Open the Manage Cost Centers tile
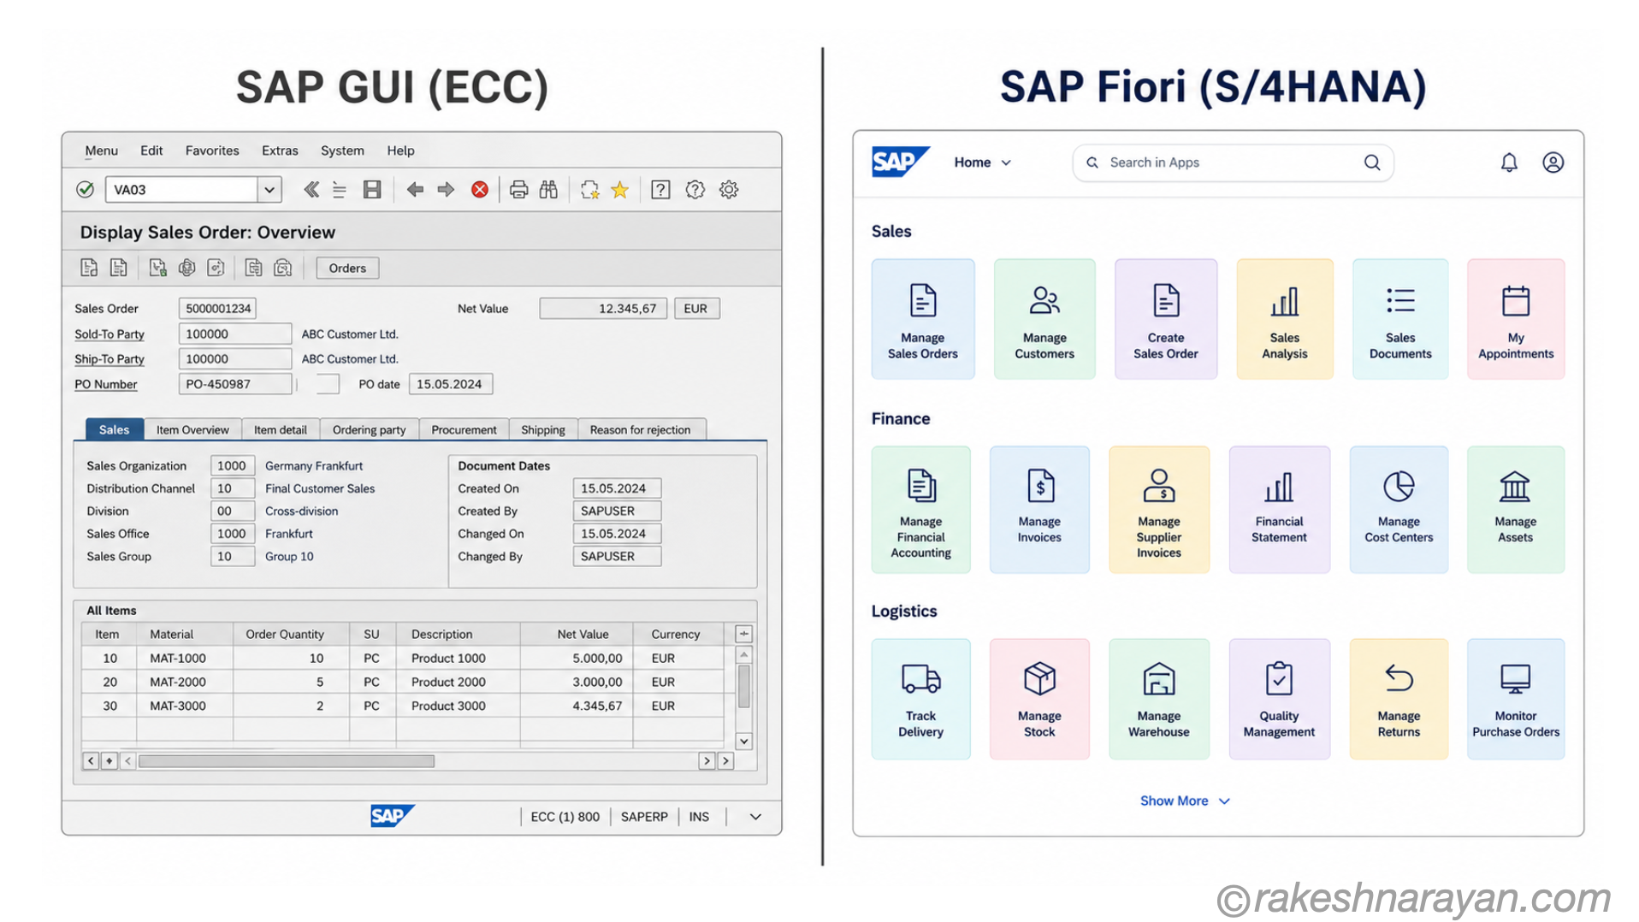This screenshot has height=922, width=1639. click(x=1399, y=510)
